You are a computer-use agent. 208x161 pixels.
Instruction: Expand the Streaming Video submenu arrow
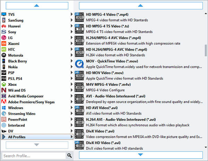click(72, 114)
